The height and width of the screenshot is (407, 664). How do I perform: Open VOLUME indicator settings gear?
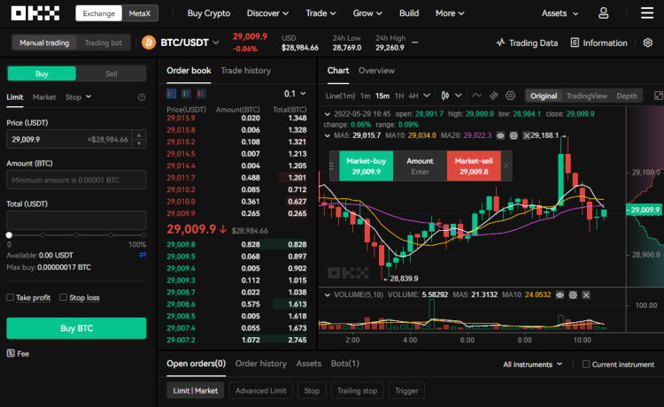coord(573,295)
